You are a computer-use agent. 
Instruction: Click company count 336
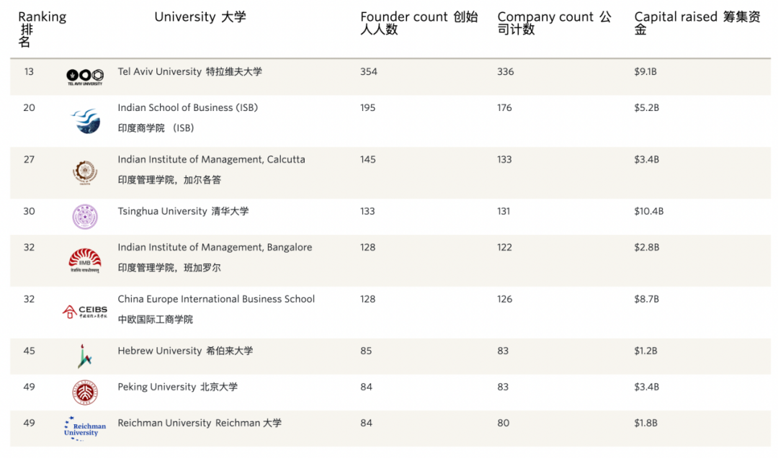(x=506, y=71)
